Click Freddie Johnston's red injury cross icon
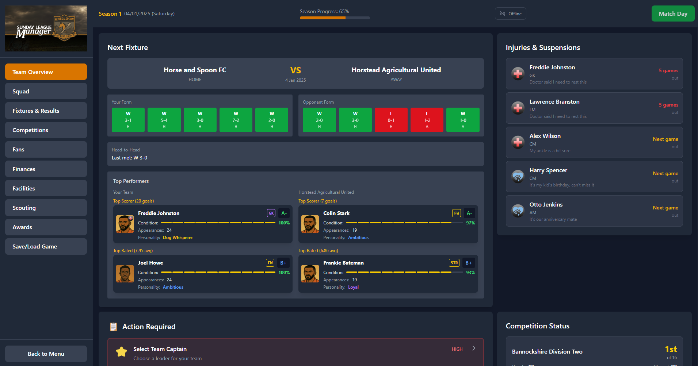Viewport: 698px width, 366px height. click(x=518, y=74)
